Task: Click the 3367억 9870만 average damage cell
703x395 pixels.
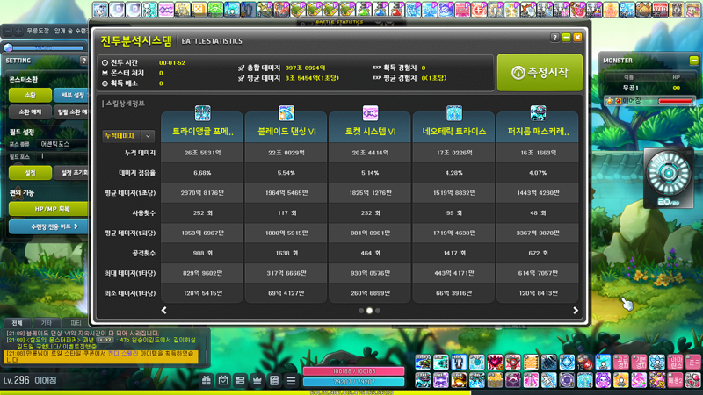Action: point(538,233)
